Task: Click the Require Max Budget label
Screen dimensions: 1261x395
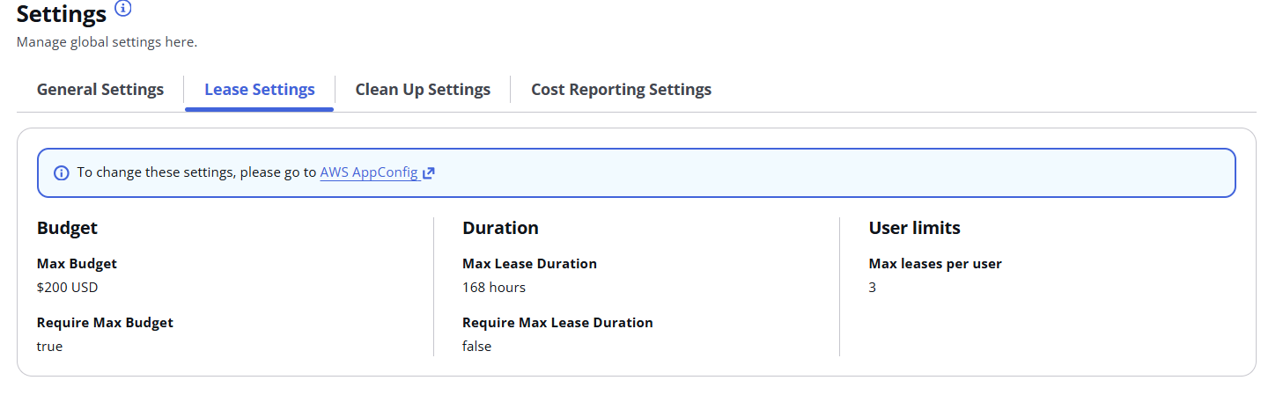Action: point(105,323)
